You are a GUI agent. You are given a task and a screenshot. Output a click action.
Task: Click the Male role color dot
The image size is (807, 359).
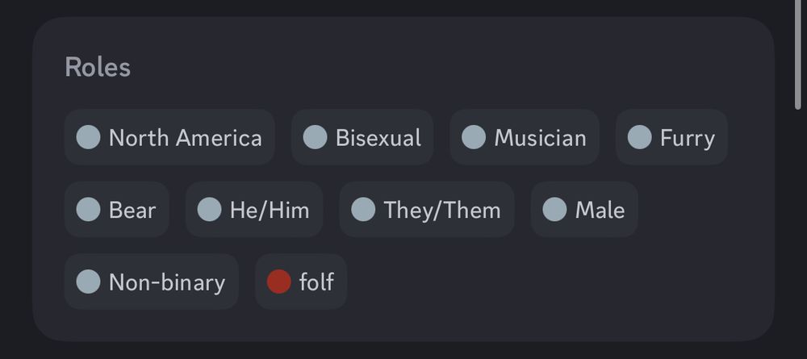point(554,210)
